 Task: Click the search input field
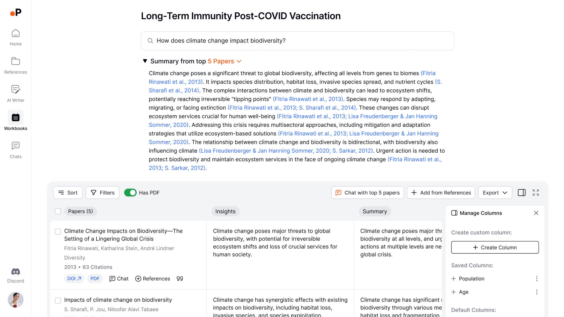click(298, 40)
